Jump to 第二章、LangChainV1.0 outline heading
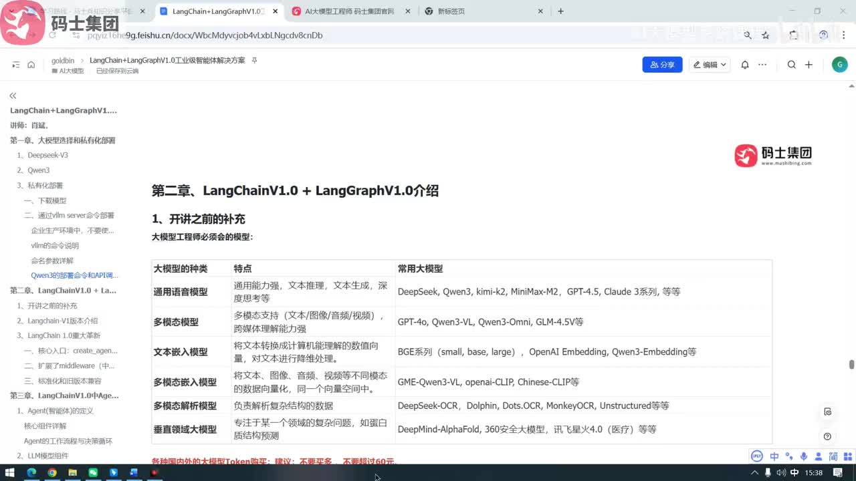The width and height of the screenshot is (856, 481). coord(63,291)
